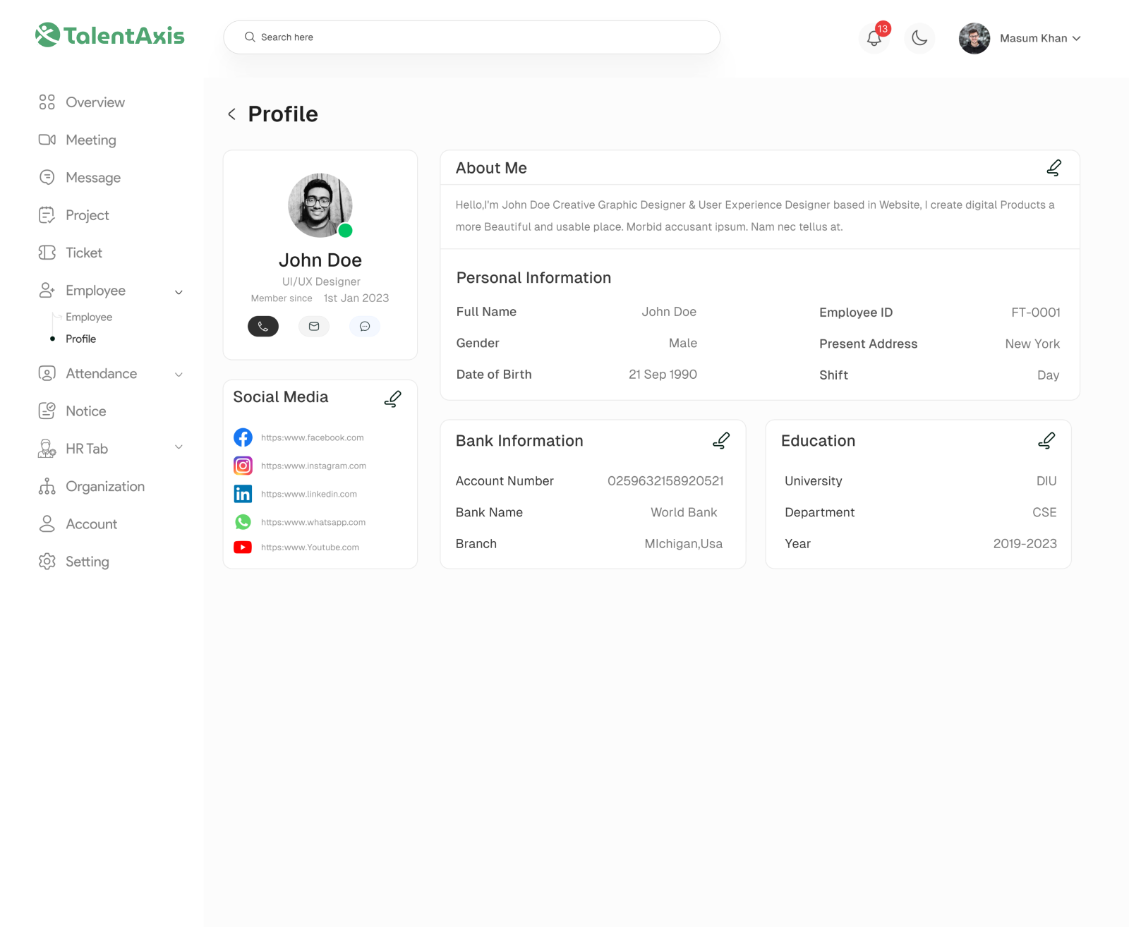The width and height of the screenshot is (1129, 927).
Task: Go back using arrow beside Profile
Action: (x=231, y=114)
